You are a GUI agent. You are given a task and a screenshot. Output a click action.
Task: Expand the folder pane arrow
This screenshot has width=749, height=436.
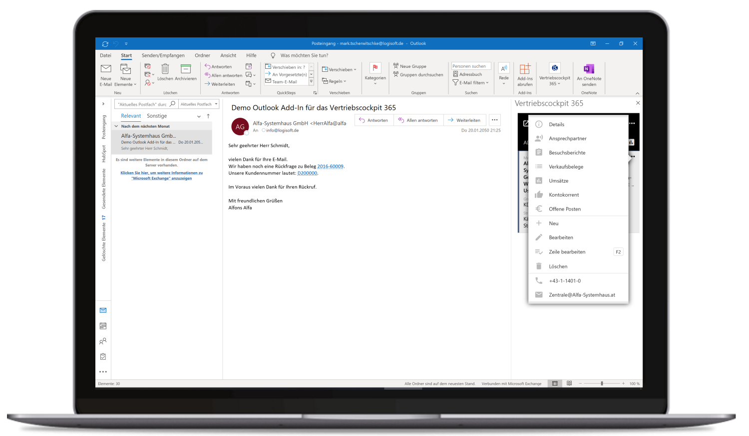[x=103, y=104]
